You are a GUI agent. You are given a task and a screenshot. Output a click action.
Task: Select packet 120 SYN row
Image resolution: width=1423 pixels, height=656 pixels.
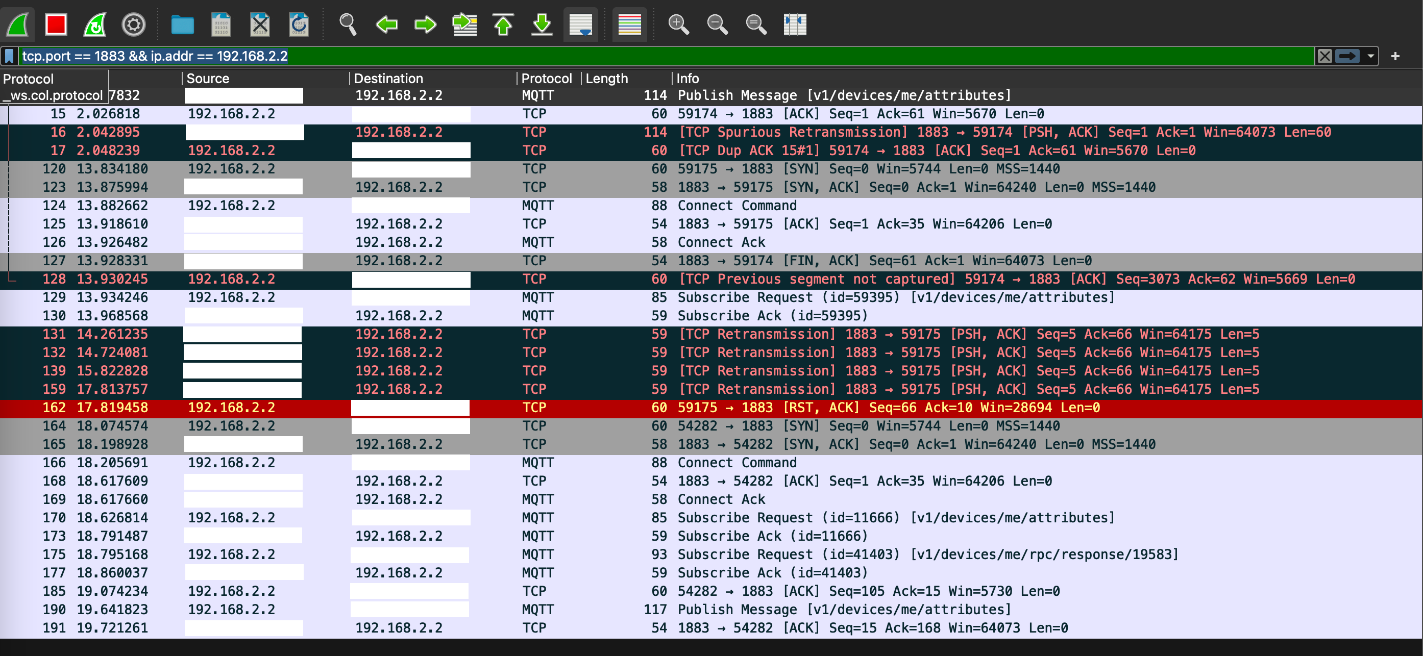pyautogui.click(x=711, y=169)
